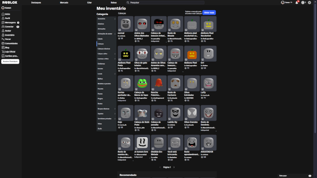Click the Roblox logo

(10, 2)
